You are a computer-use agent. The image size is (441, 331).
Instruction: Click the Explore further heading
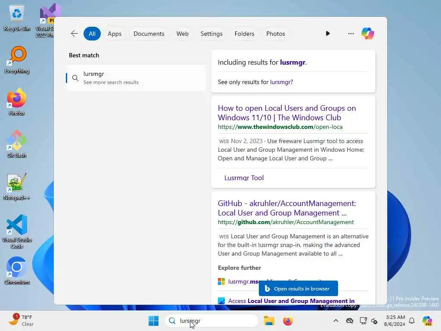point(239,268)
